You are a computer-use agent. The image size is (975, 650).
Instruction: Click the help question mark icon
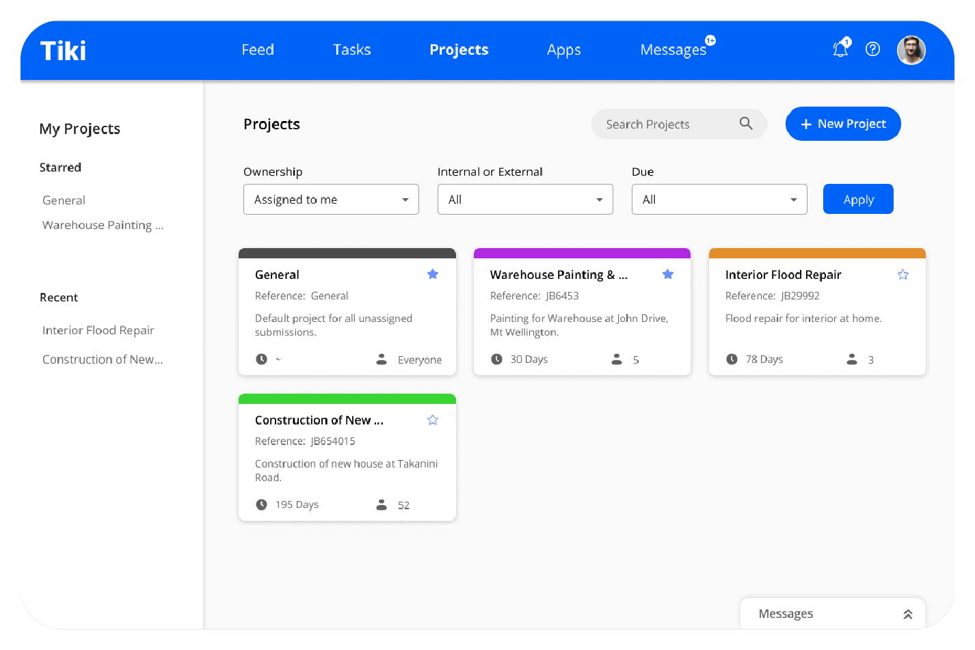click(872, 49)
